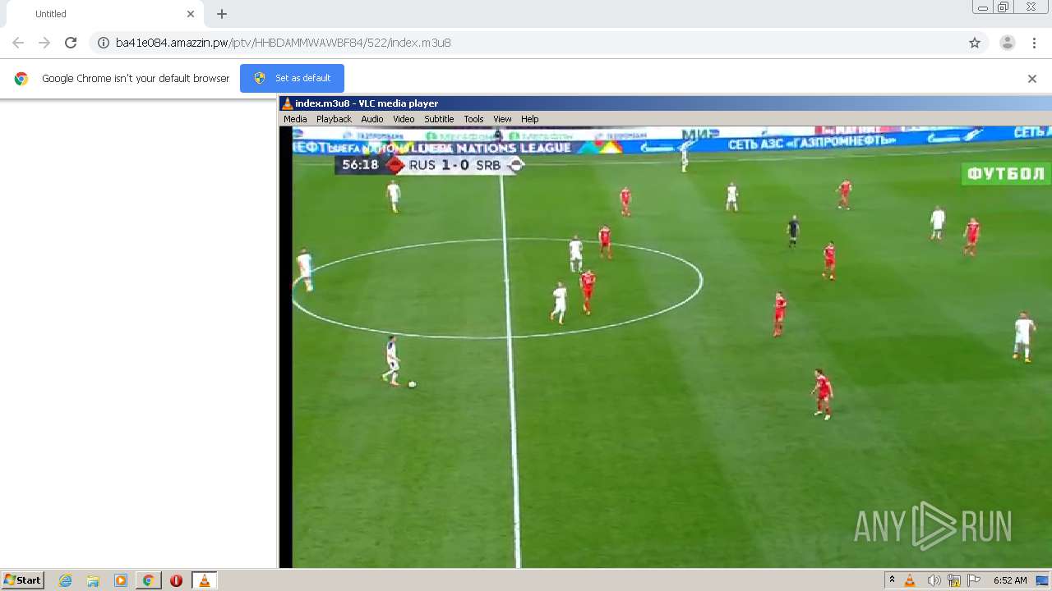This screenshot has height=591, width=1052.
Task: Open the Windows Start menu
Action: click(22, 580)
